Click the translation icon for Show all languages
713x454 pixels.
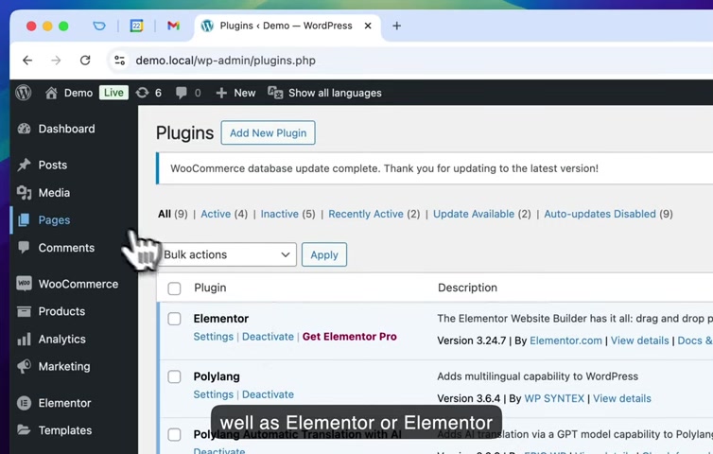[275, 93]
